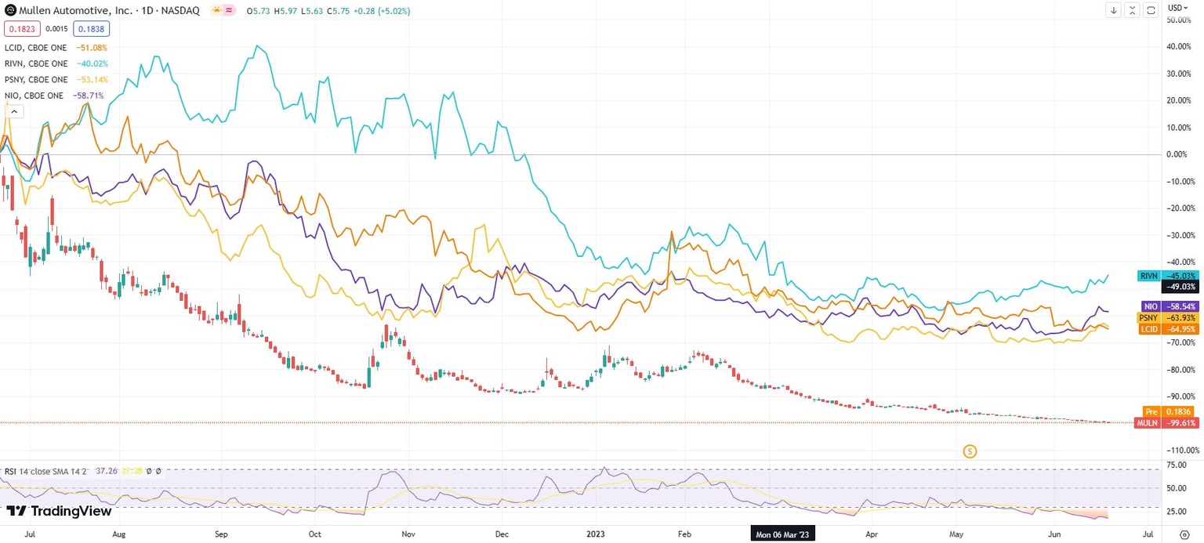Toggle visibility of the NIO series
The height and width of the screenshot is (543, 1204).
coord(33,95)
